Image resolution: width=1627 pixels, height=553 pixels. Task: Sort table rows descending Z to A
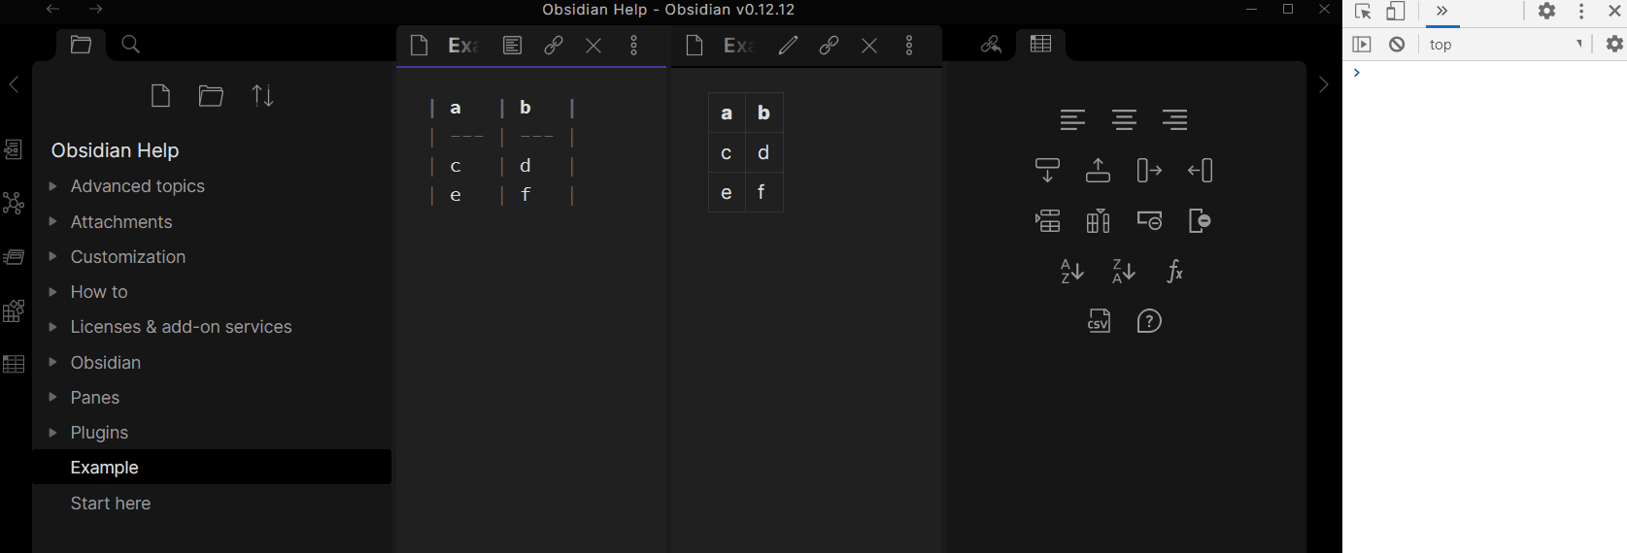point(1123,272)
